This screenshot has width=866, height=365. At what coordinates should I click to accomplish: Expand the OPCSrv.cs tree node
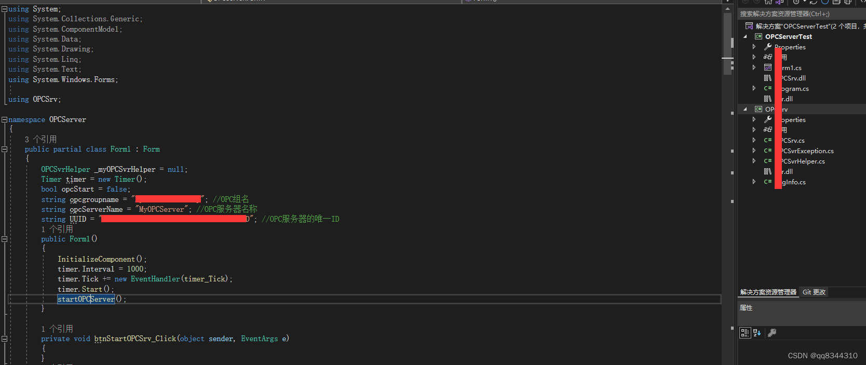tap(754, 140)
